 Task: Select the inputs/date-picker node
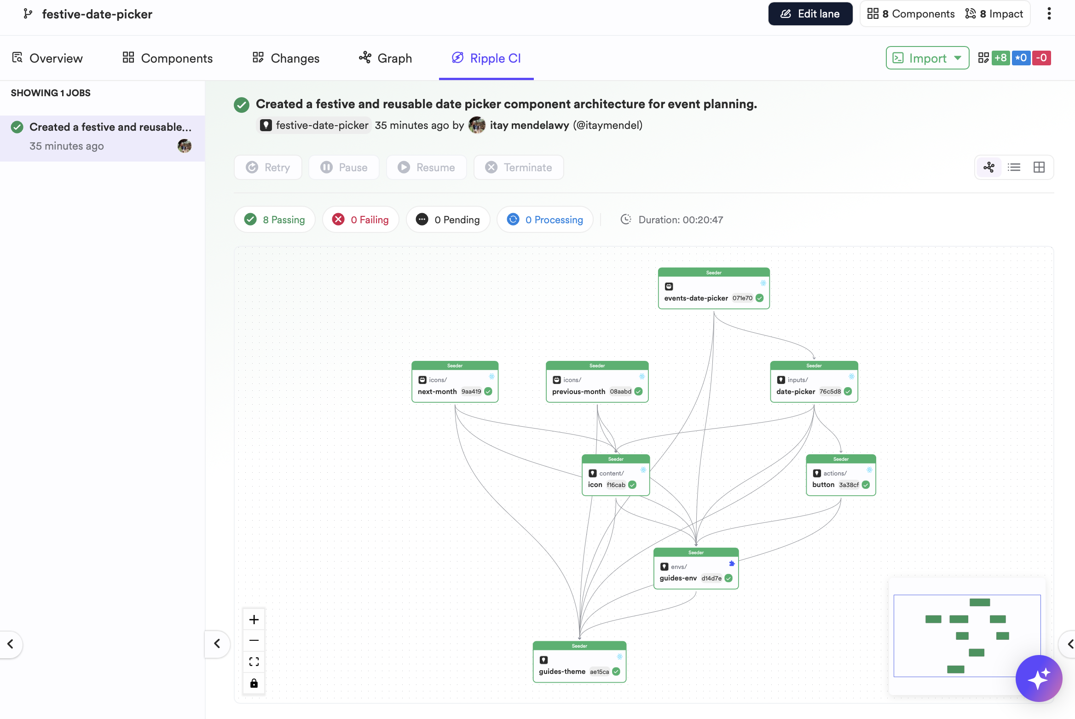[814, 382]
